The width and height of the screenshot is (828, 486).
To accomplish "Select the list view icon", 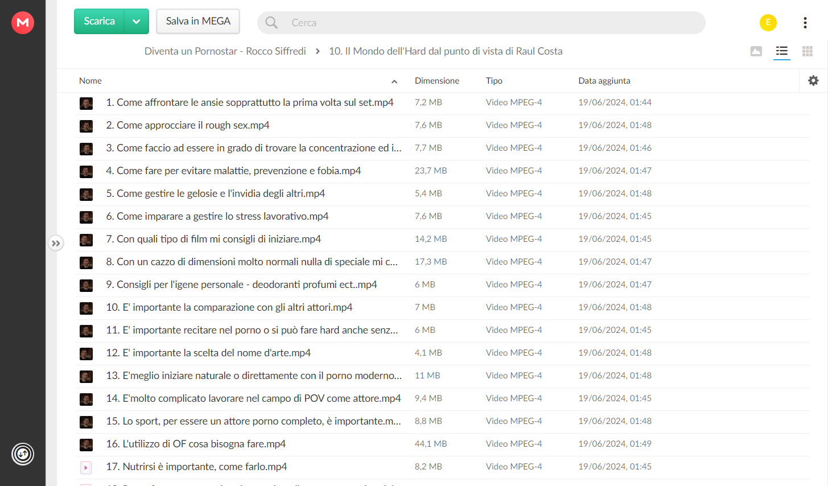I will point(782,51).
